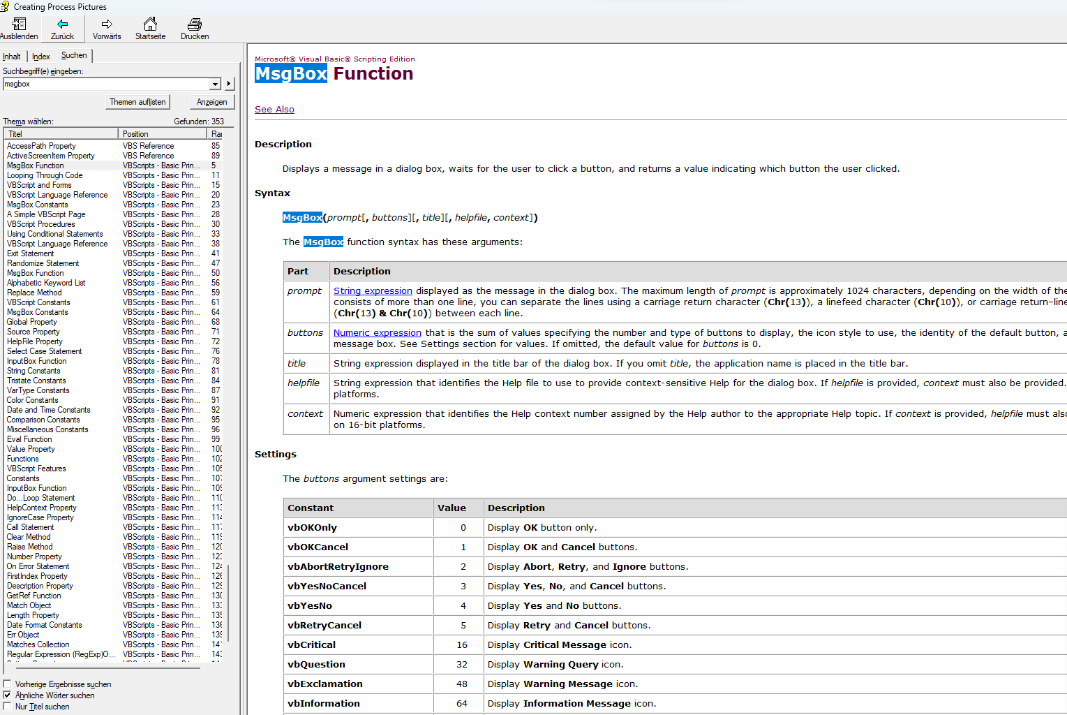Viewport: 1067px width, 715px height.
Task: Sort results by the Titel column header
Action: point(61,134)
